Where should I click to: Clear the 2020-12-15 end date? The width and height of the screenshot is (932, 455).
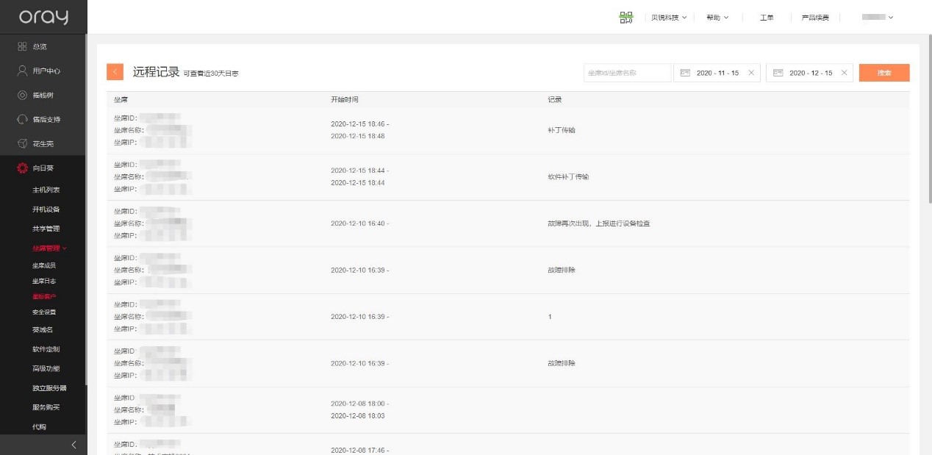(844, 73)
